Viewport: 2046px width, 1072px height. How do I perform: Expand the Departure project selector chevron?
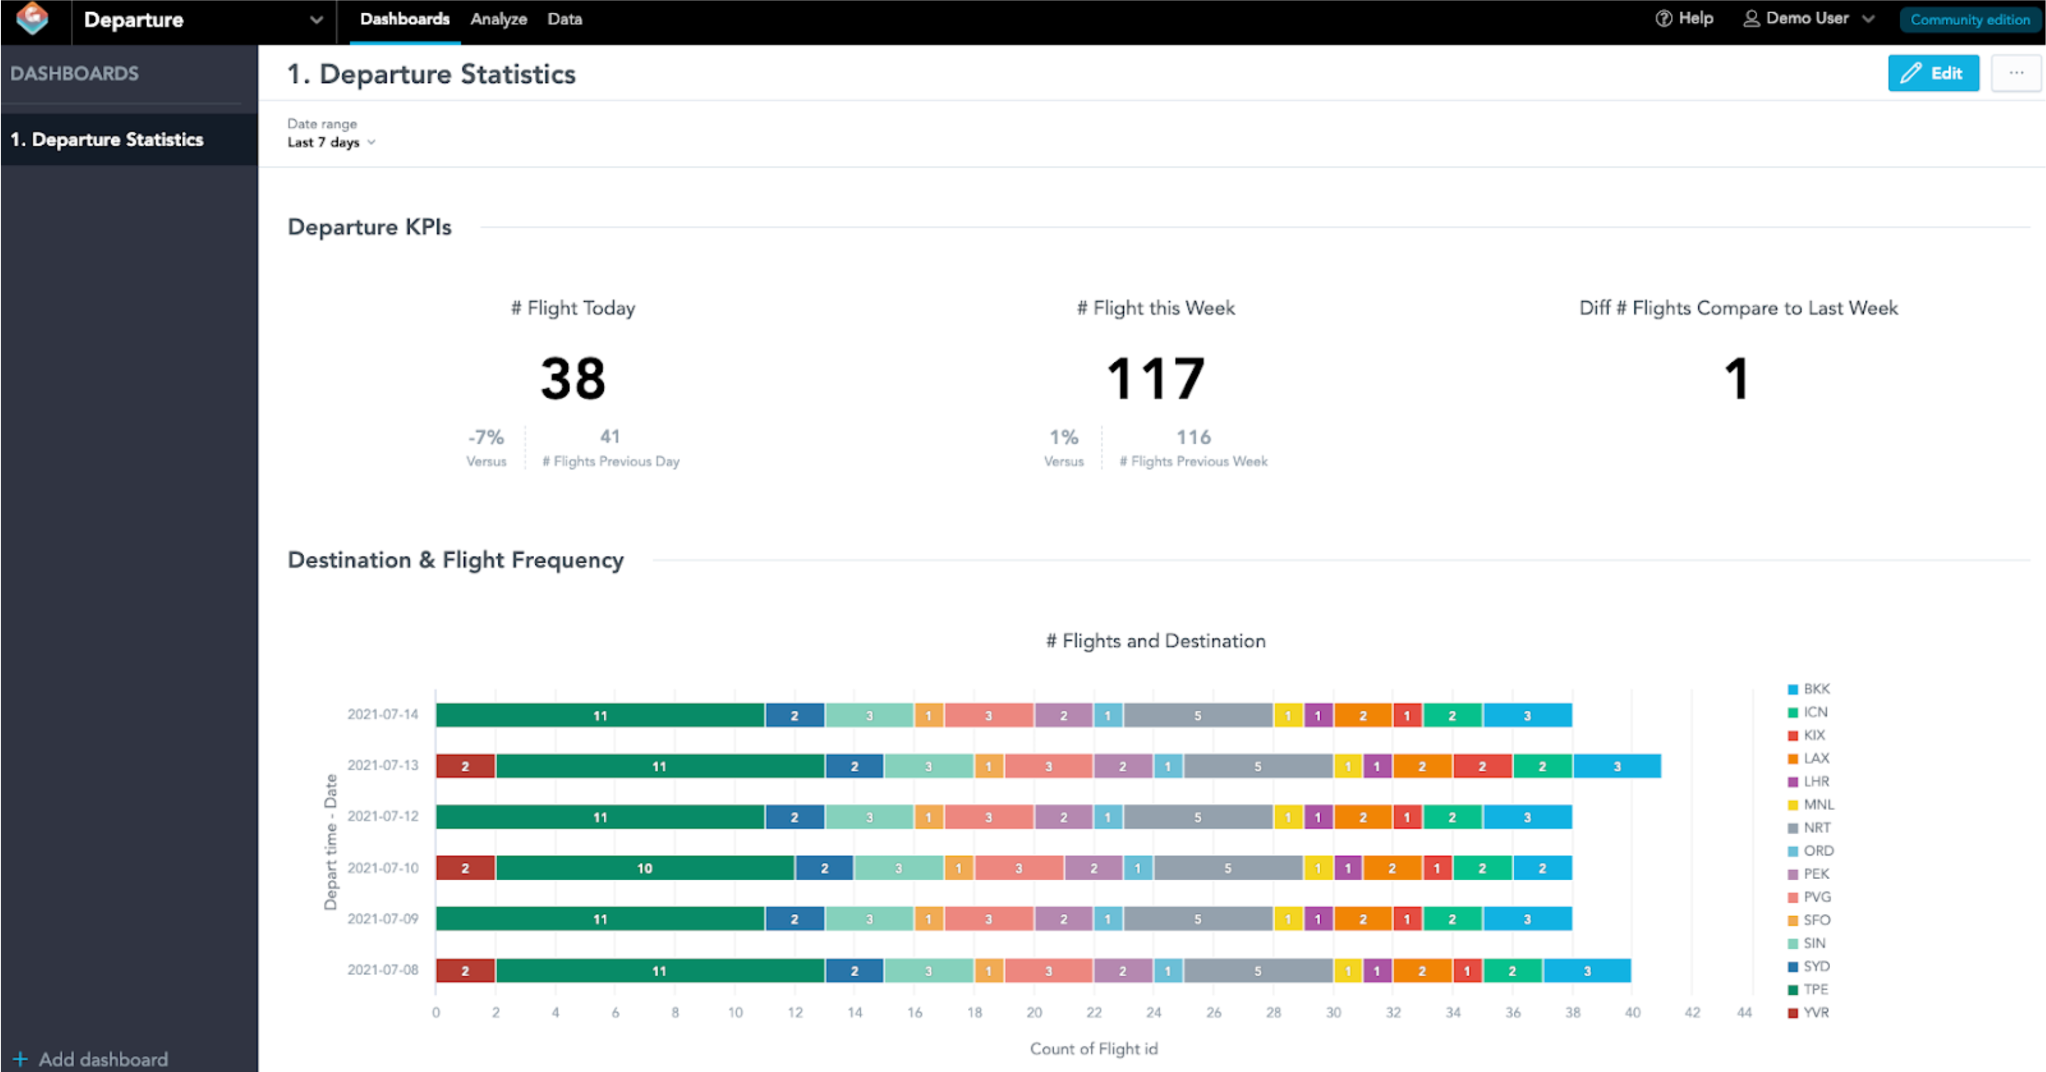point(316,20)
